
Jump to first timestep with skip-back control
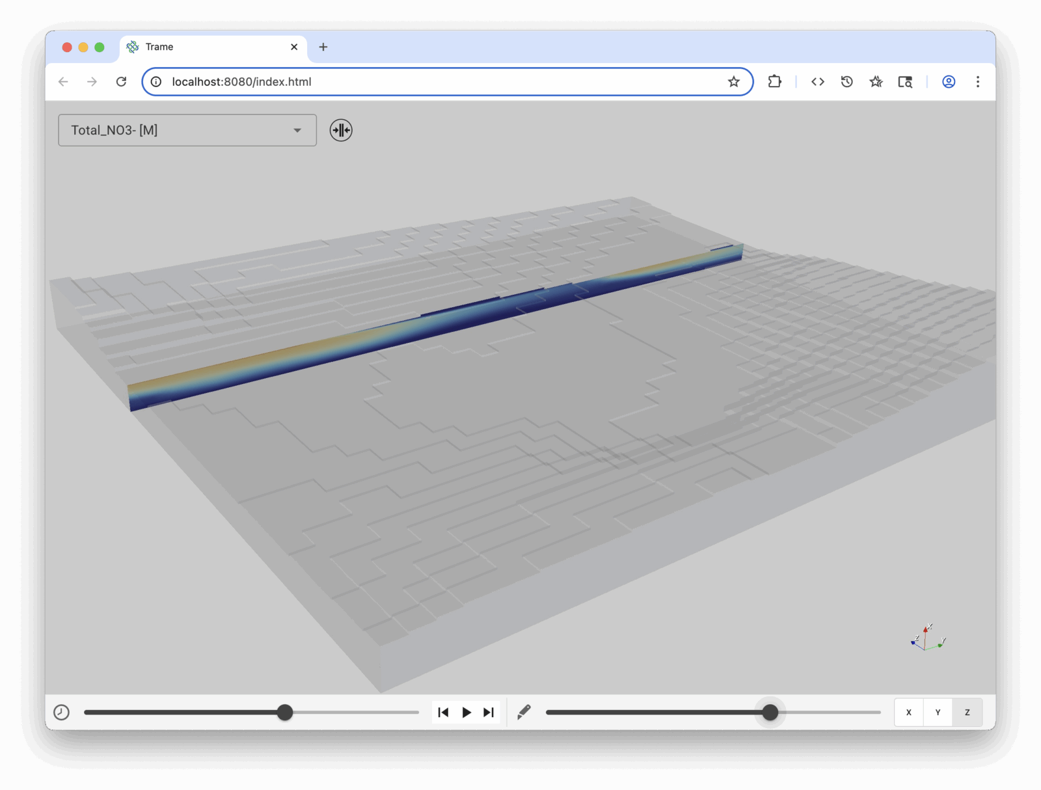click(x=443, y=712)
